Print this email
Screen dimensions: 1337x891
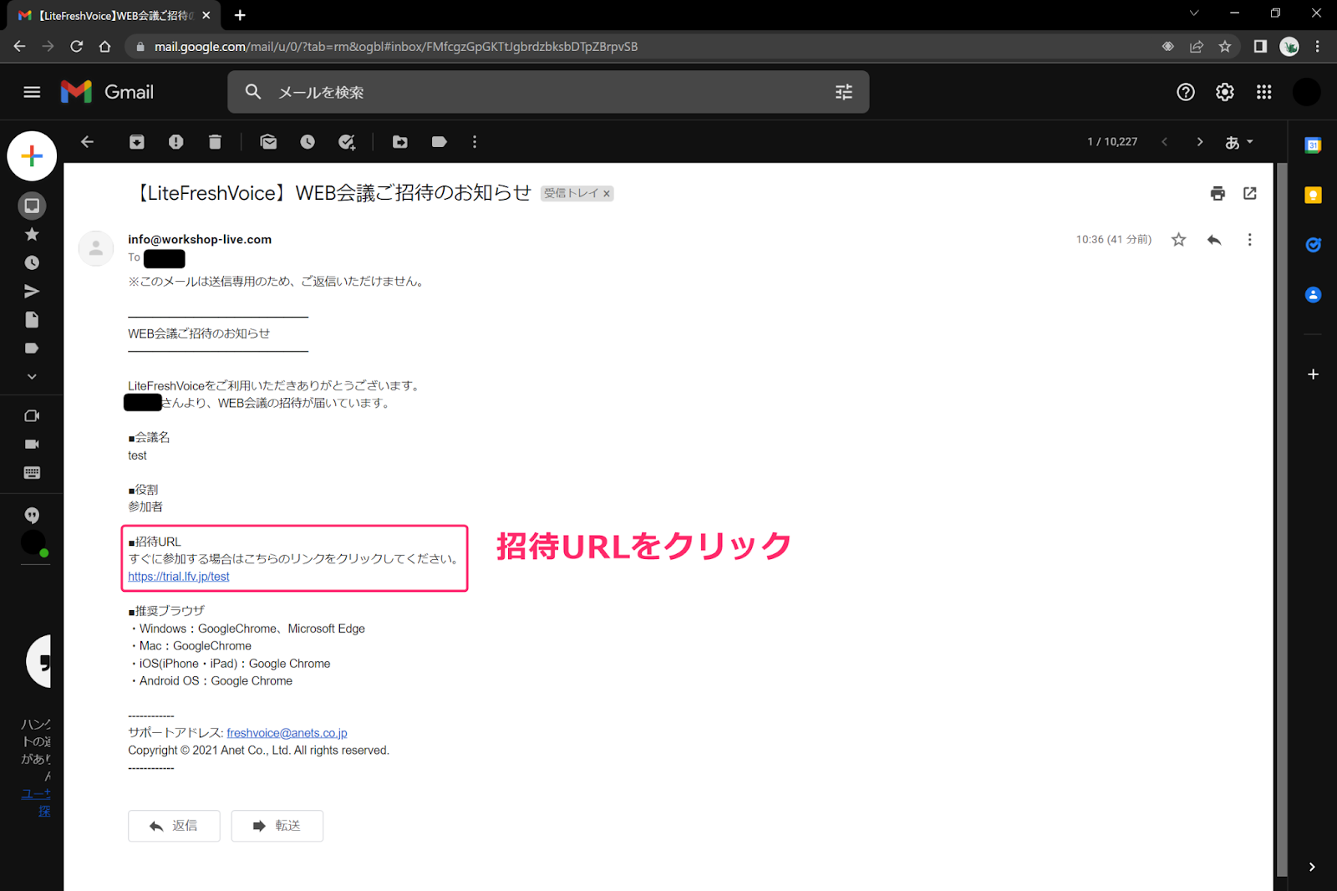(x=1218, y=193)
